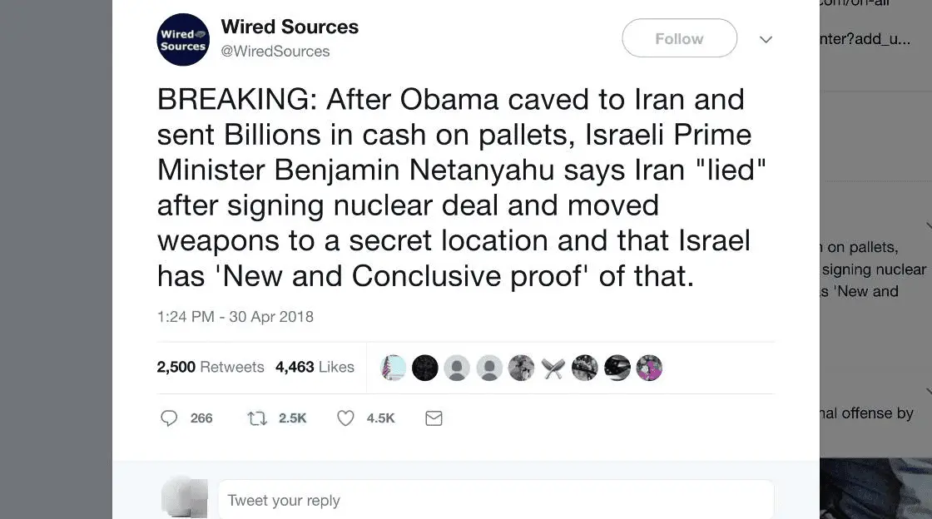Click the 266 replies count
The width and height of the screenshot is (932, 519).
click(201, 418)
